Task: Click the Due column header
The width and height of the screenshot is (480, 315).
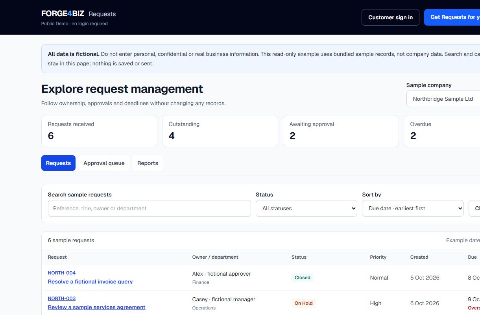Action: point(472,257)
